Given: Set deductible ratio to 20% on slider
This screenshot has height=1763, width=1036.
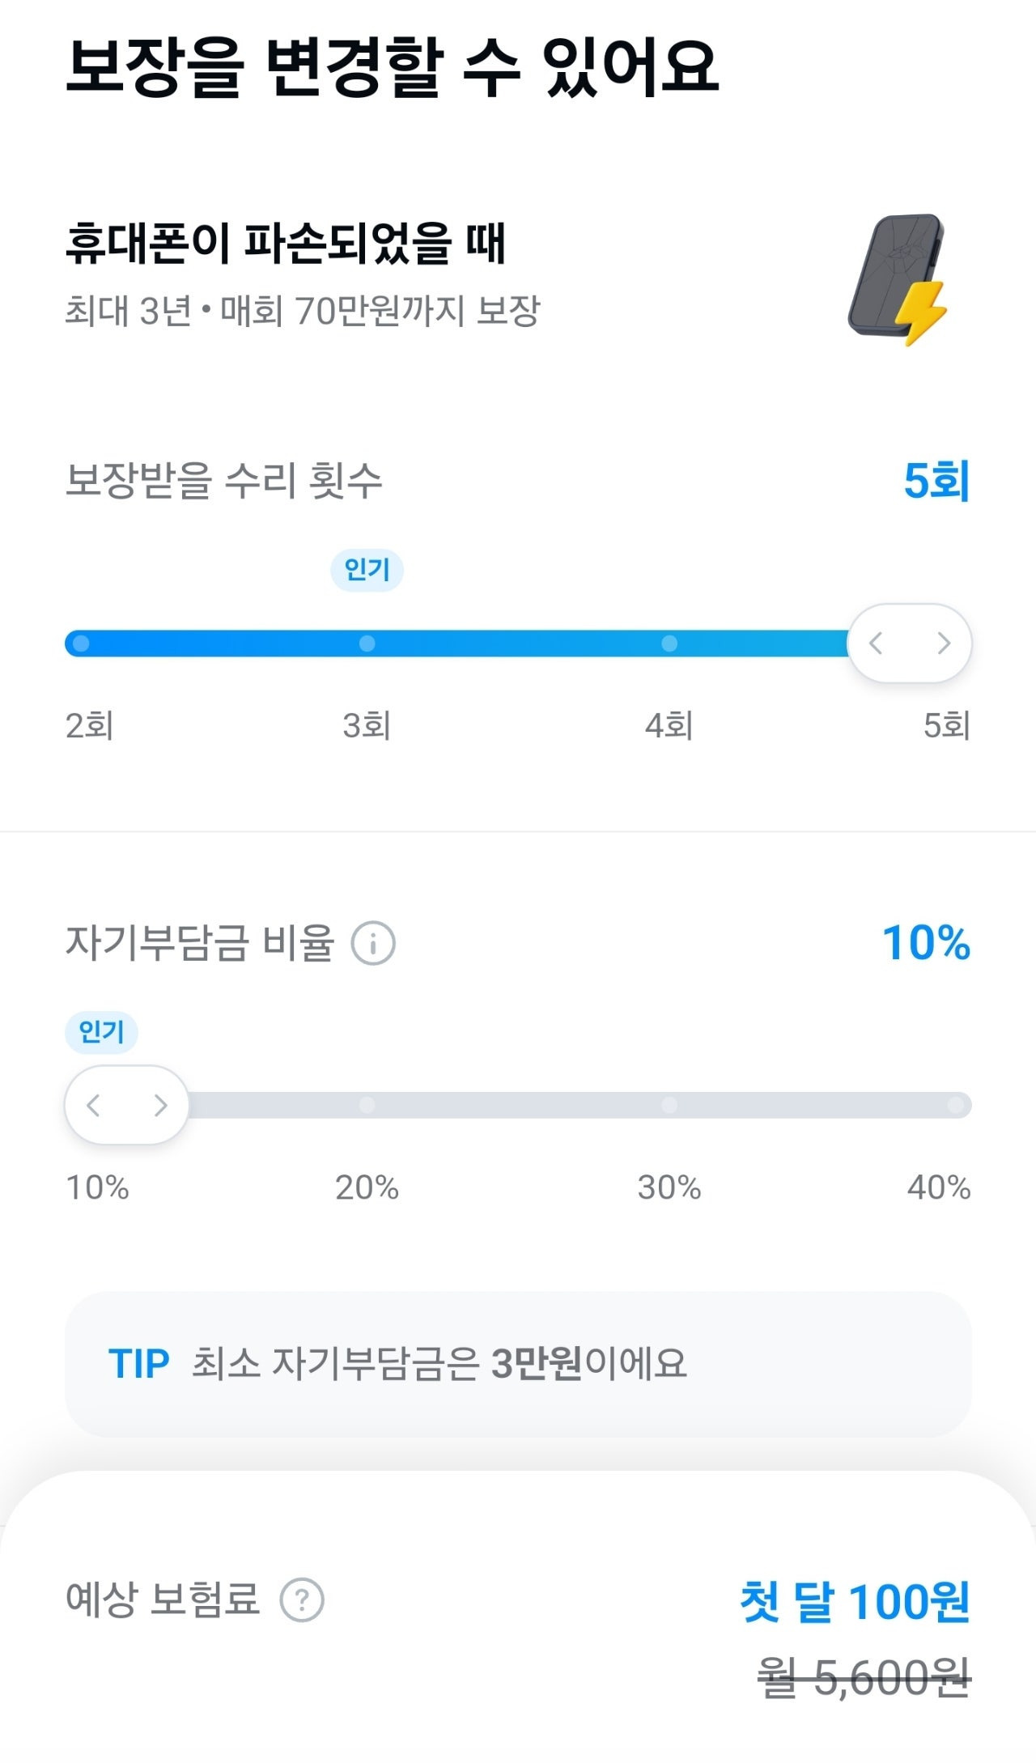Looking at the screenshot, I should (x=367, y=1105).
